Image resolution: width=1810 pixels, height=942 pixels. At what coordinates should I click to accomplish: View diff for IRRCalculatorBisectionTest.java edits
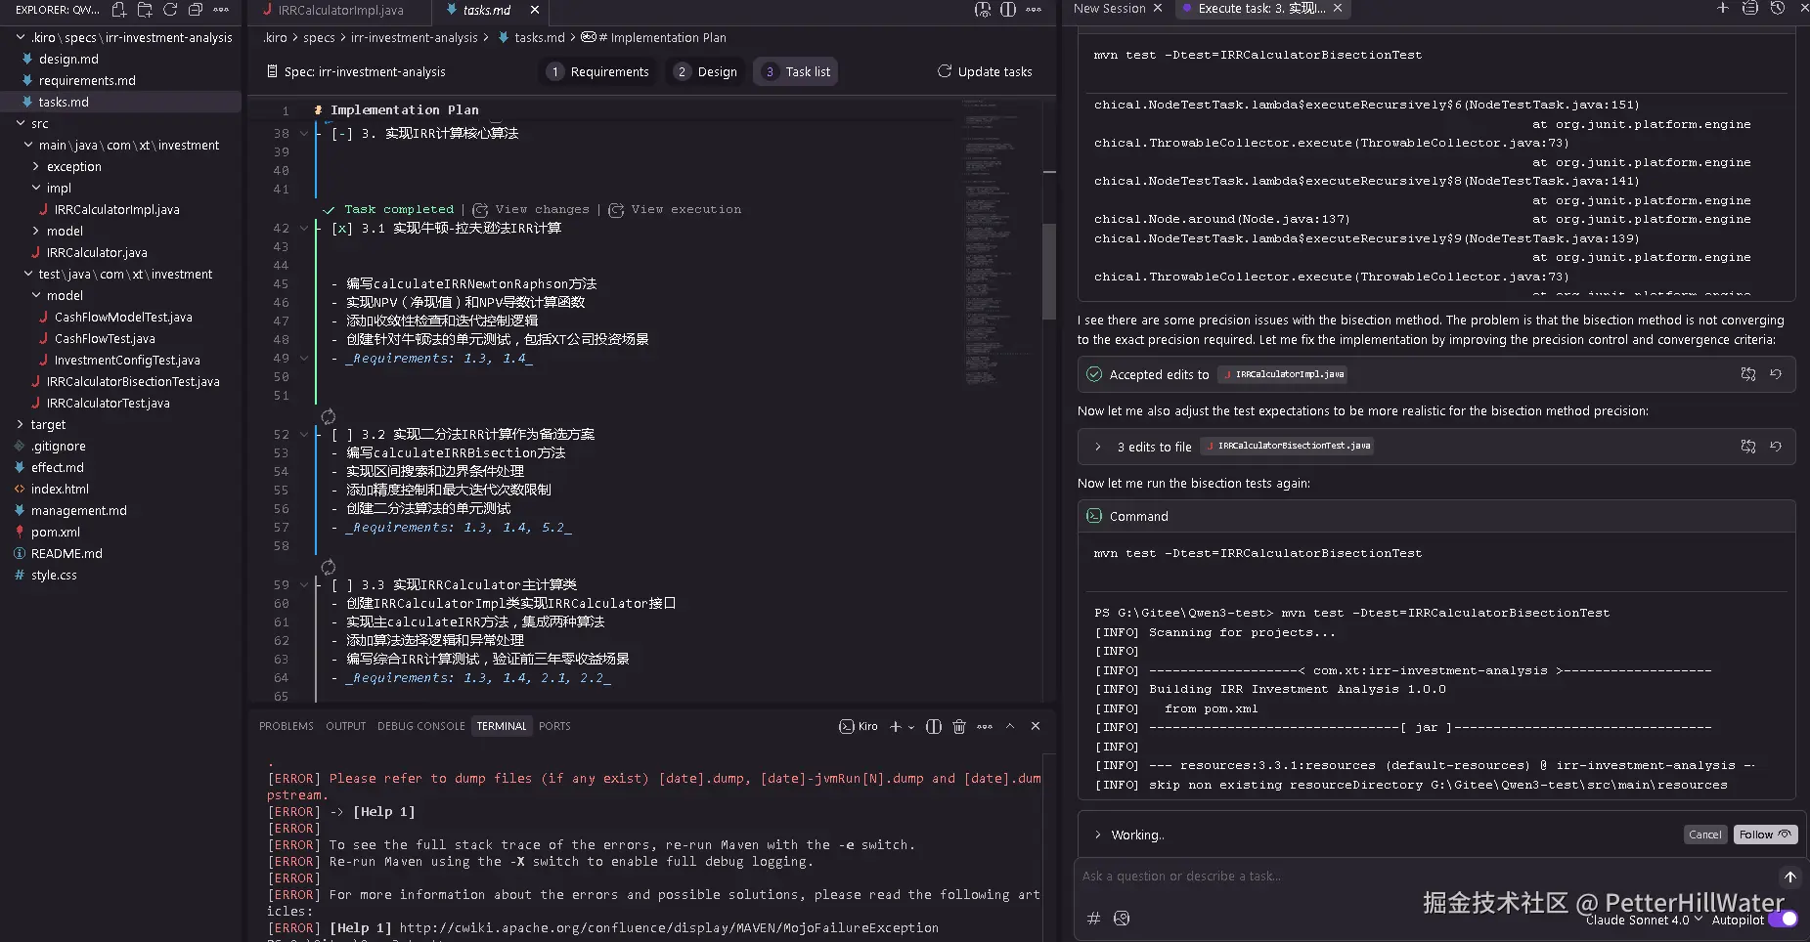(1748, 447)
